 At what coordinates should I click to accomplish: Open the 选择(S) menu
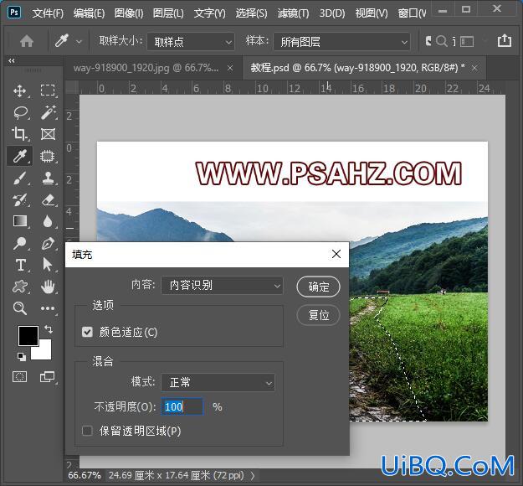click(252, 13)
